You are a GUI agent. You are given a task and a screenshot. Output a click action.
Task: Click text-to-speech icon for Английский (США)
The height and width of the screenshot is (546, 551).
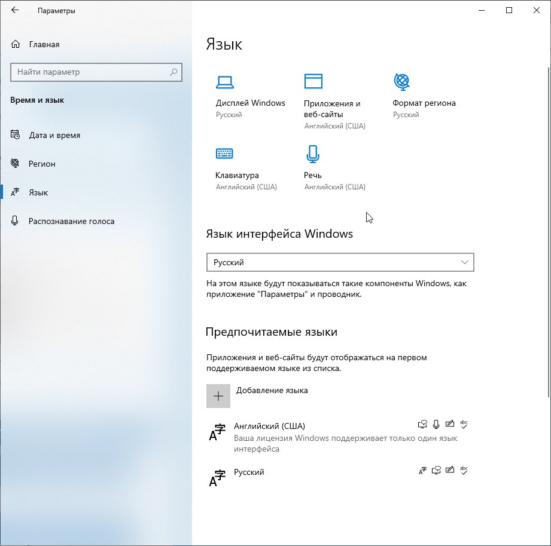tap(422, 424)
